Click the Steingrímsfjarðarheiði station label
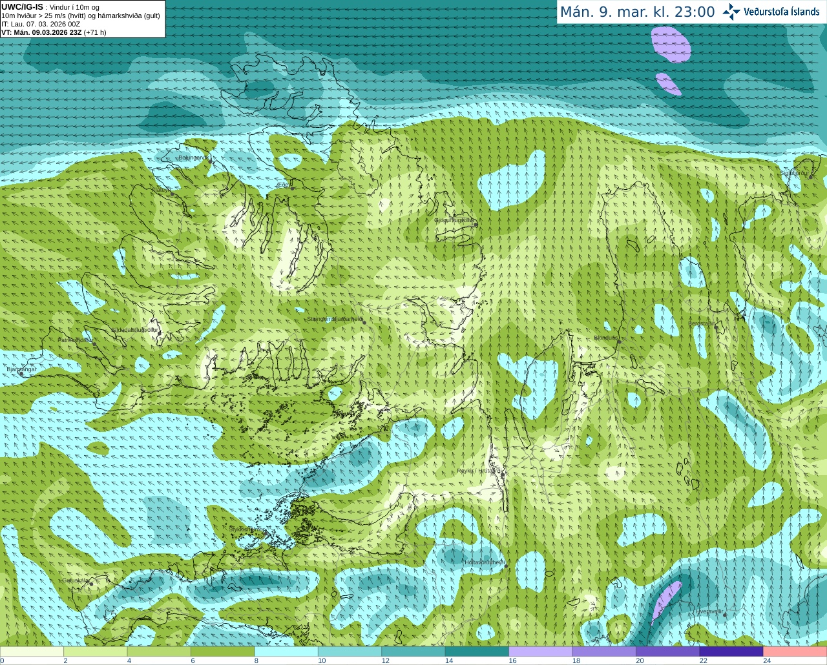This screenshot has height=665, width=827. [334, 319]
